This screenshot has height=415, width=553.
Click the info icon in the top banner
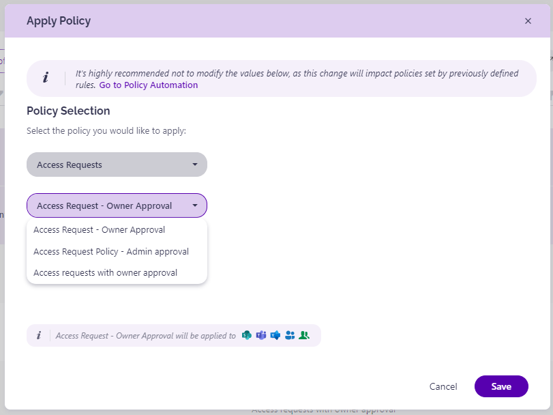point(46,77)
